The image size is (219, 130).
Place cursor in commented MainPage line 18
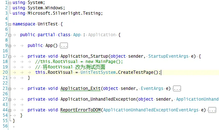[79, 62]
